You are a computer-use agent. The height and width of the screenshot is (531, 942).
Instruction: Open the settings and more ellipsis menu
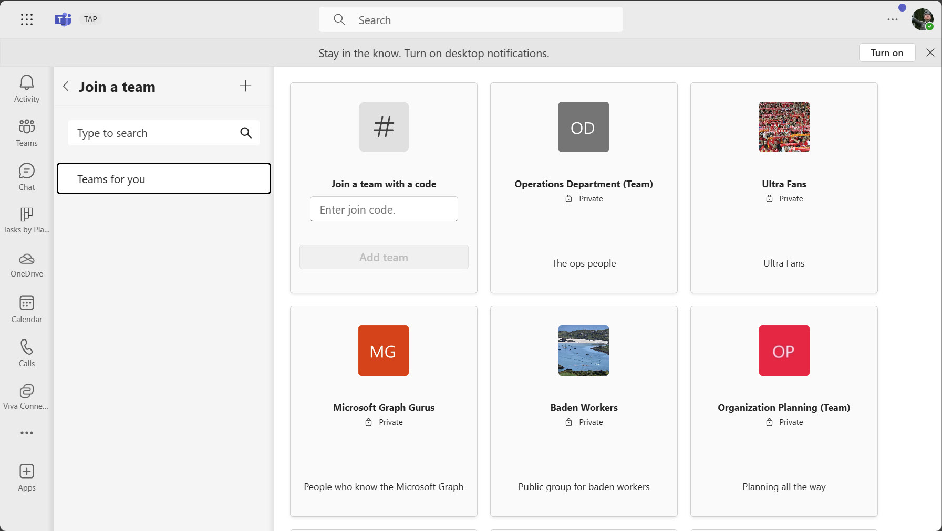892,19
